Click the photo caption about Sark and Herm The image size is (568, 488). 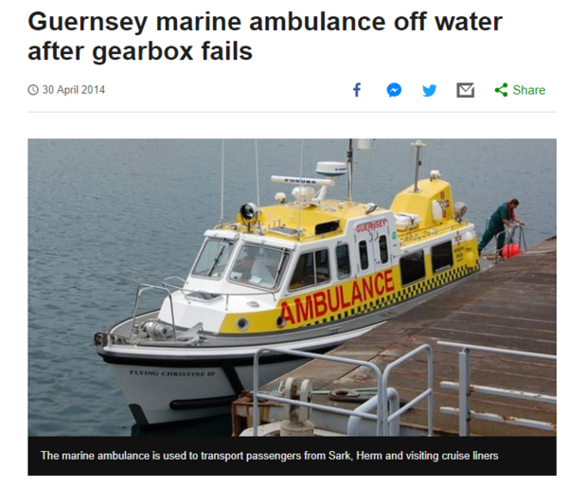point(269,456)
